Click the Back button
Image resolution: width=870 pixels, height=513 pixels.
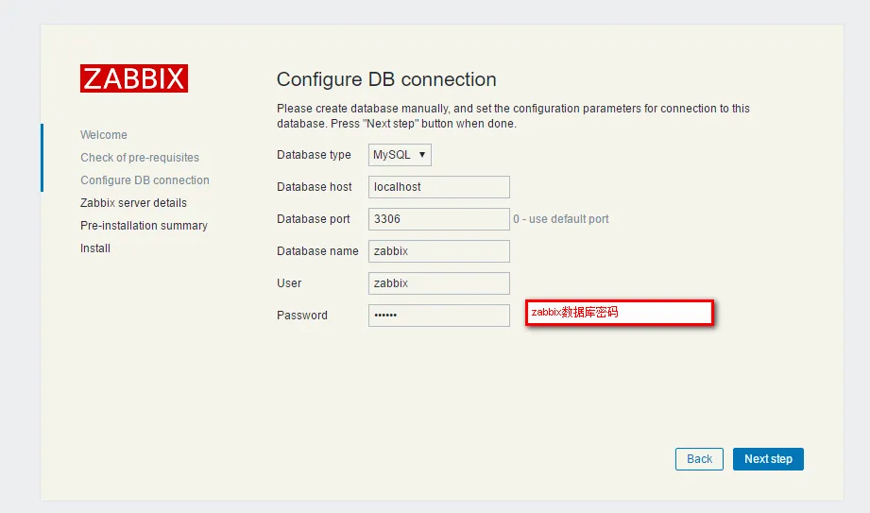click(699, 459)
